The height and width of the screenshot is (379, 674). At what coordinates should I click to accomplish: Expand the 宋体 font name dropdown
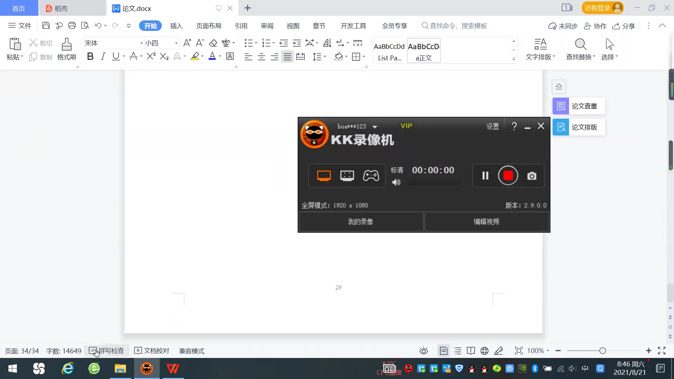coord(141,43)
